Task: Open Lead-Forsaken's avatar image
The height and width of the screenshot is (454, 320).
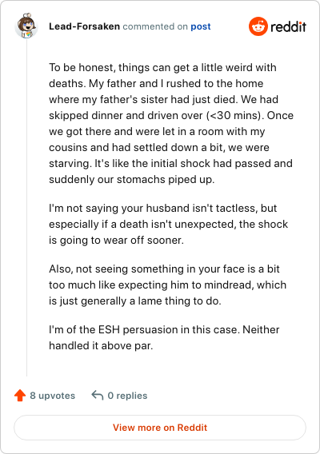Action: (26, 26)
